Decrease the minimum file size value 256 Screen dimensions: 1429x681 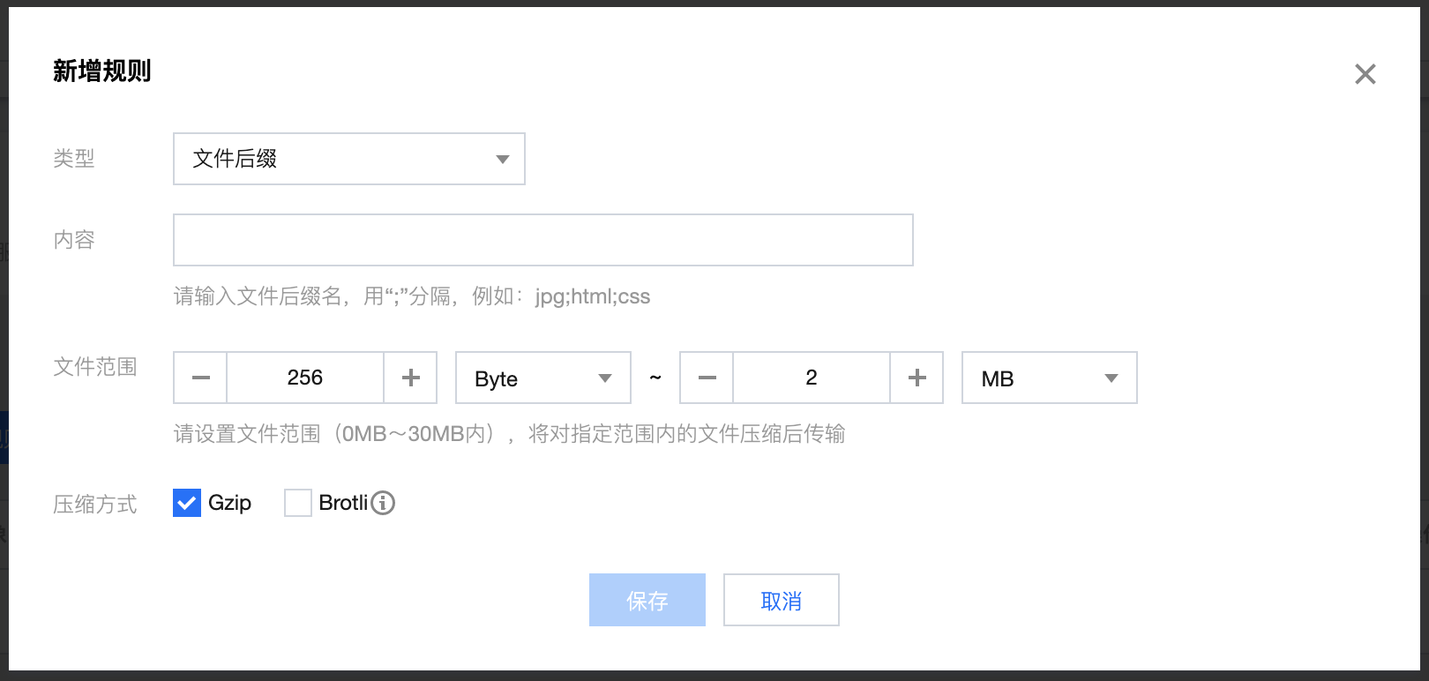pos(200,378)
